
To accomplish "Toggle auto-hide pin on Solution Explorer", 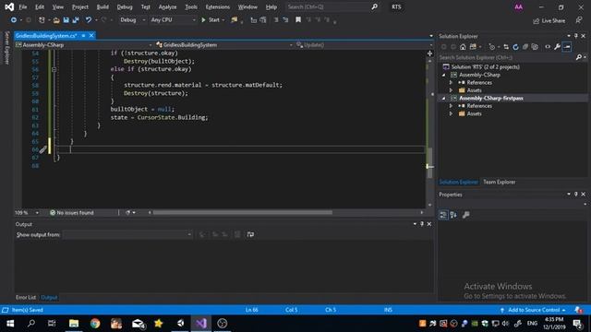I will 576,36.
